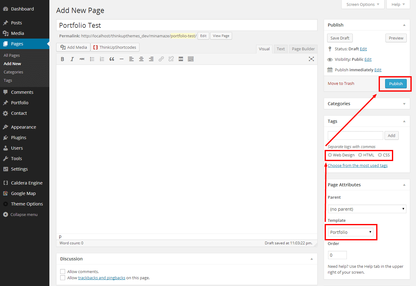Open Portfolio in sidebar menu
Screen dimensions: 416x286
coord(25,103)
